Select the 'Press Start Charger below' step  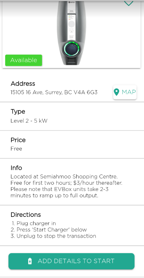(49, 230)
